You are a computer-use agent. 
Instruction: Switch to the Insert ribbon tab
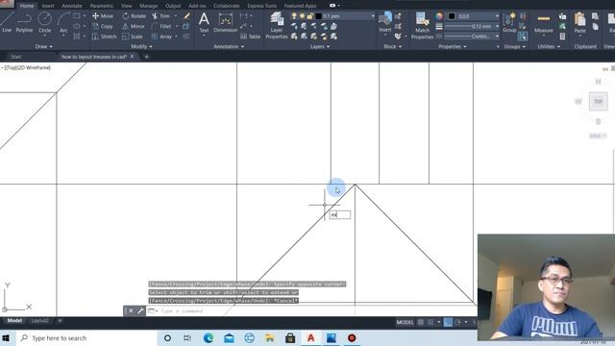tap(48, 6)
